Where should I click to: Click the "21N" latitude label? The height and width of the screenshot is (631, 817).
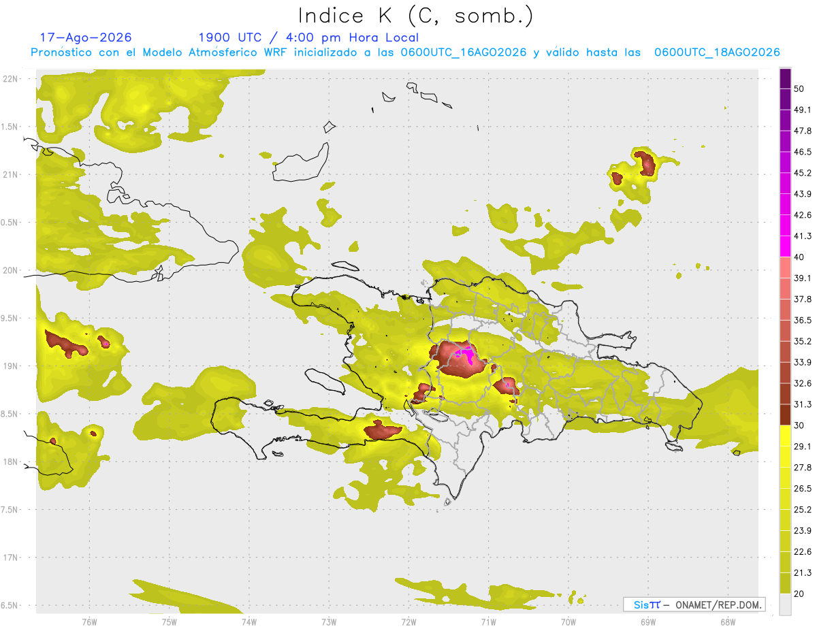[10, 174]
